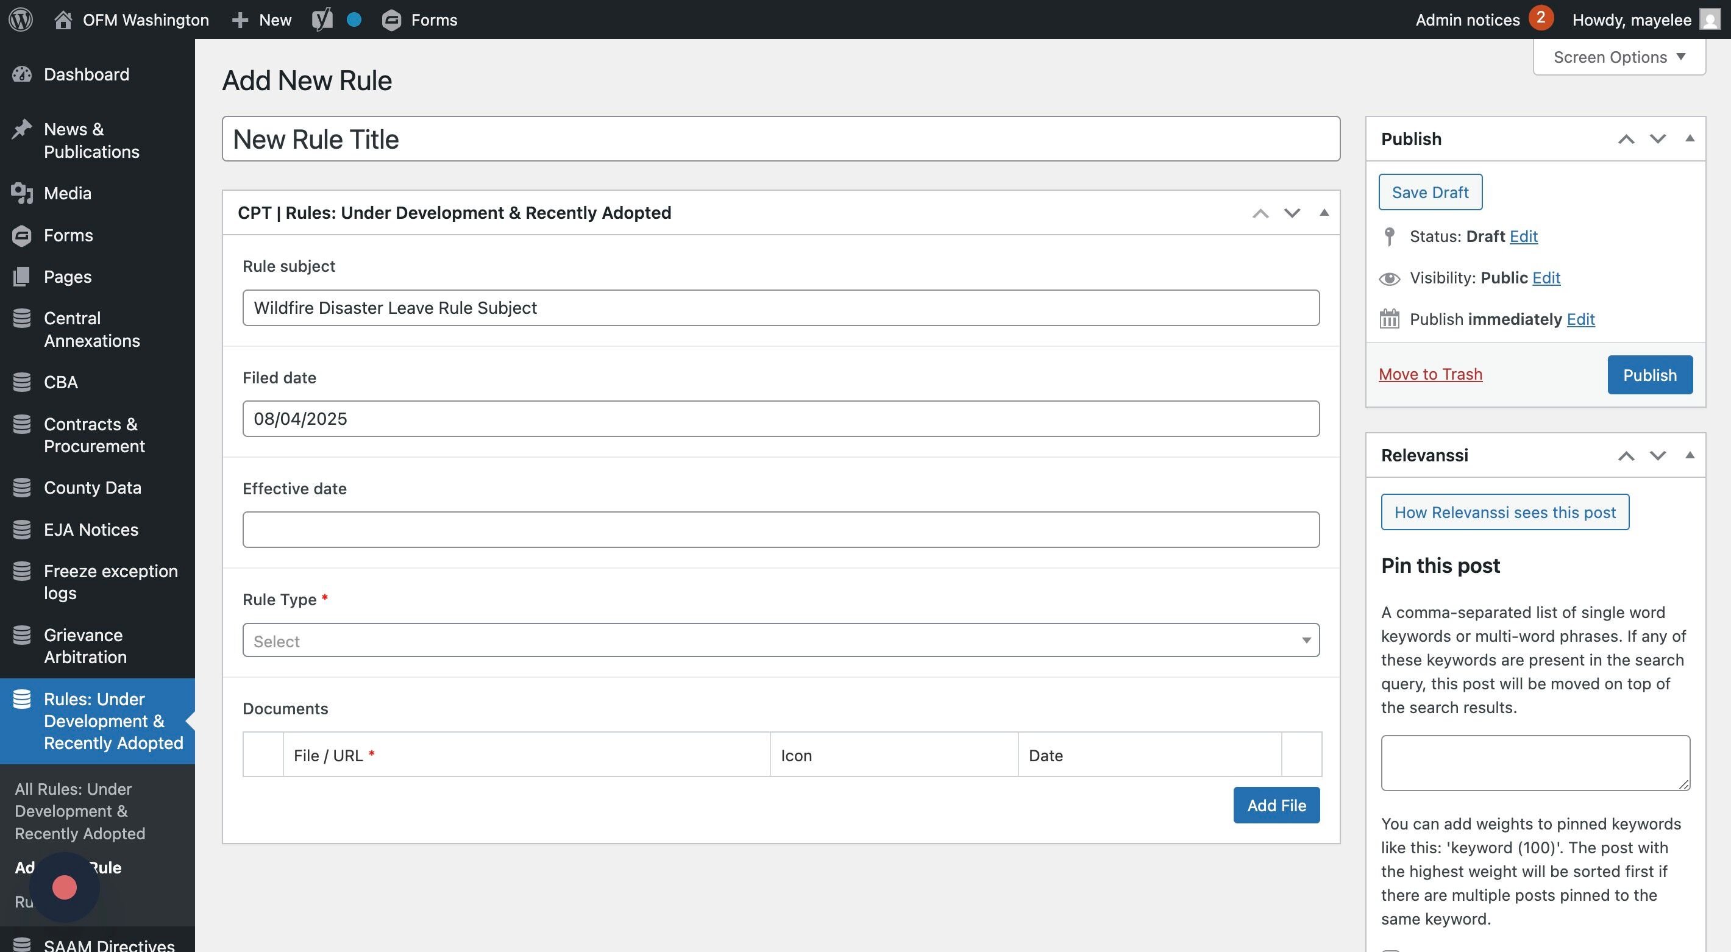Open the Yoast SEO toolbar icon
Screen dimensions: 1731x952
pyautogui.click(x=322, y=20)
